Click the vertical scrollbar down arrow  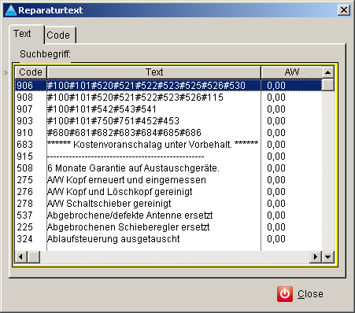[x=328, y=256]
